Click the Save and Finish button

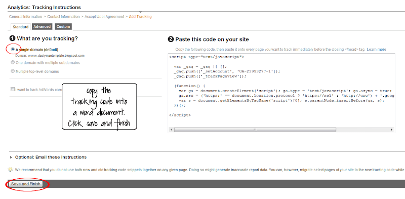26,184
